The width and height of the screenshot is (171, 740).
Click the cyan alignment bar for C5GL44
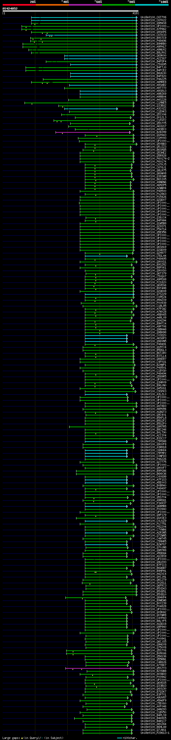pyautogui.click(x=106, y=256)
